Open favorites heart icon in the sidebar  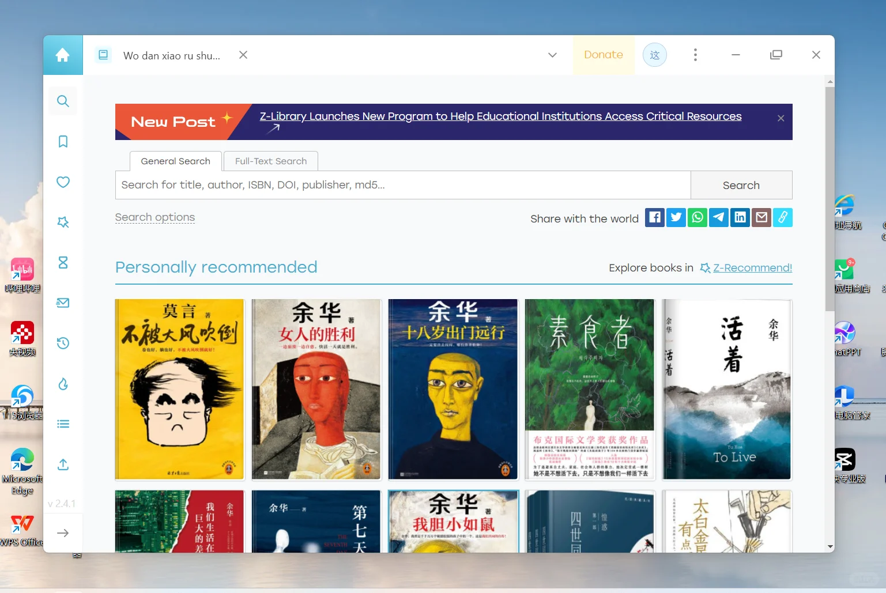[x=63, y=182]
